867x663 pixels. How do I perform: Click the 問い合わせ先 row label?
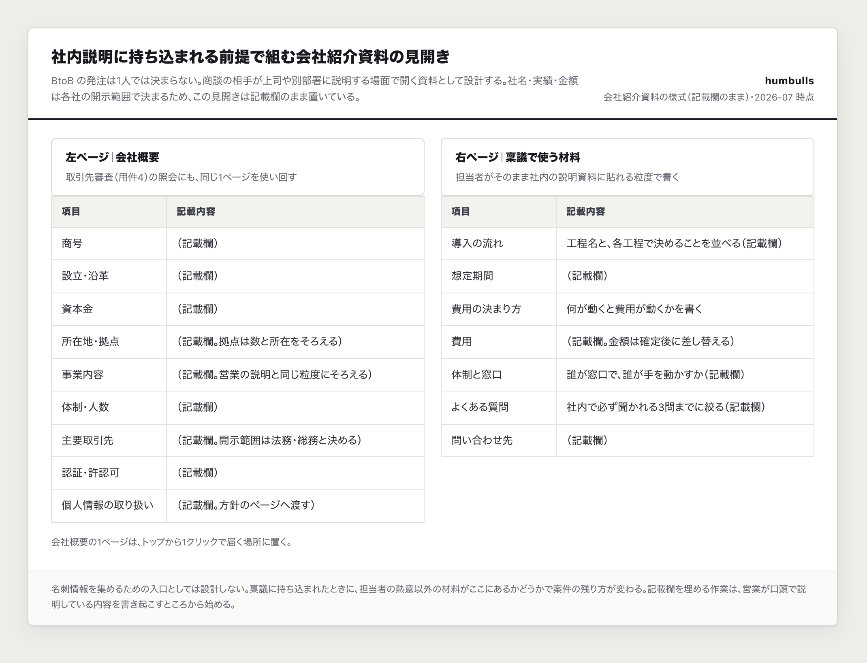click(x=482, y=441)
